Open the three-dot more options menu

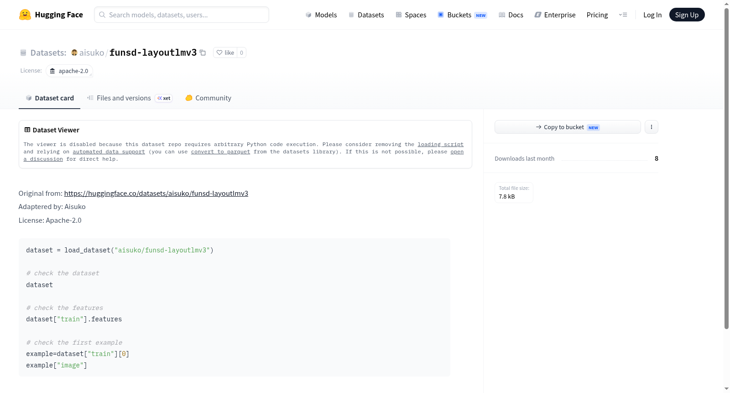(x=652, y=127)
